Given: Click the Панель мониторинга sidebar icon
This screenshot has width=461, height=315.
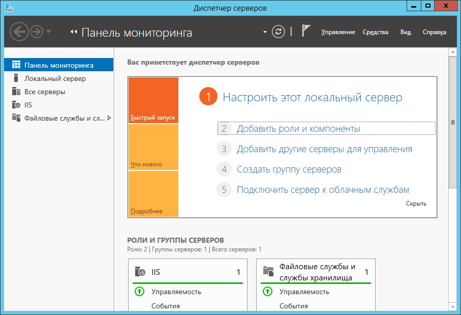Looking at the screenshot, I should pos(16,65).
